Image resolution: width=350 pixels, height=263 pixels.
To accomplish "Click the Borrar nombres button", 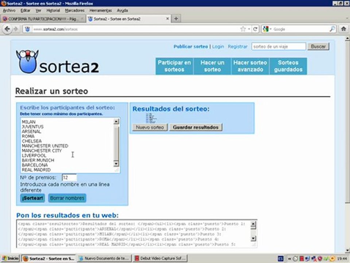I will pos(67,198).
